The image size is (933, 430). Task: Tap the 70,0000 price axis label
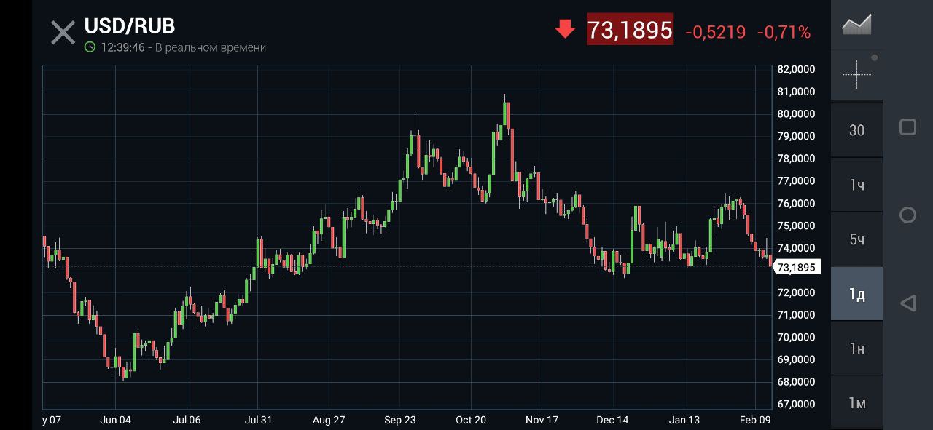coord(796,338)
